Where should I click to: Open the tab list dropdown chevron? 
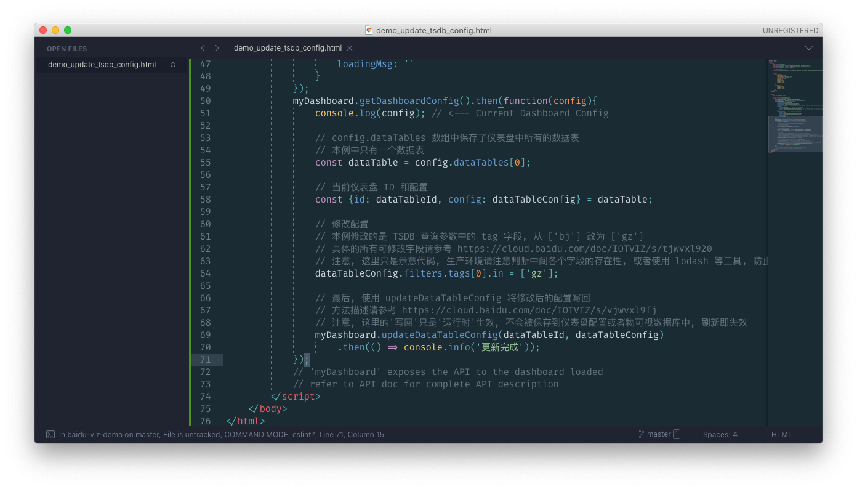point(809,48)
